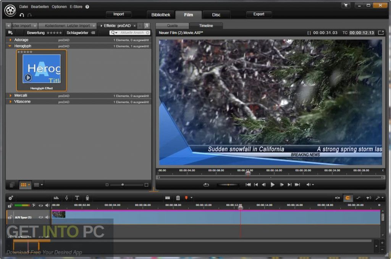Click the shuttle speed slider
Viewport: 391px width, 259px height.
pos(228,185)
